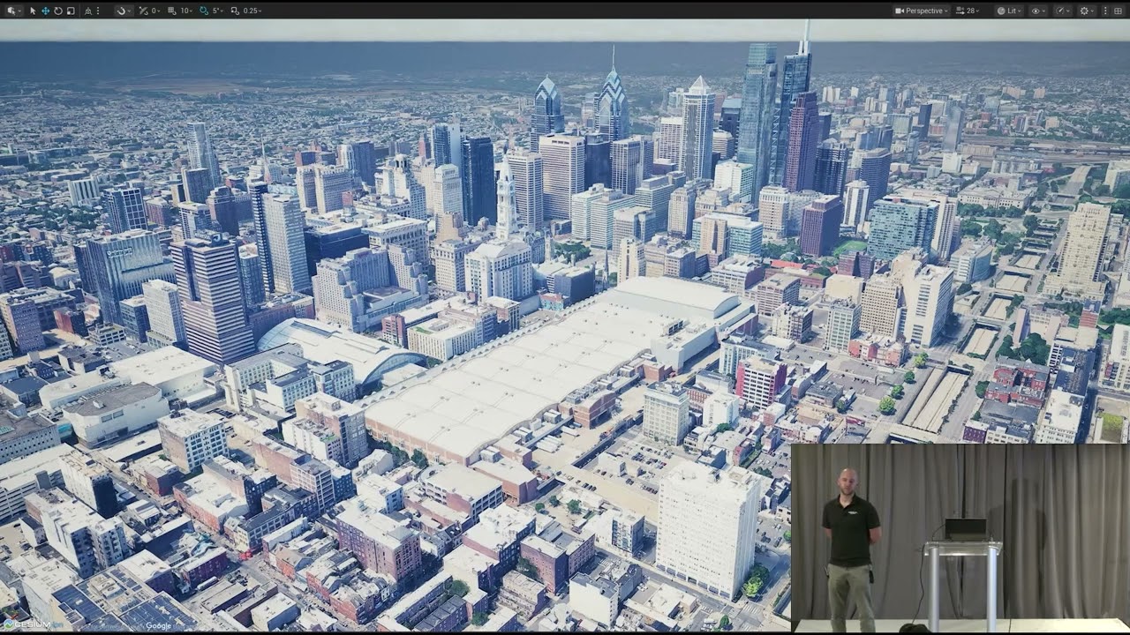Click the presenter video inset
Viewport: 1130px width, 635px height.
point(960,538)
